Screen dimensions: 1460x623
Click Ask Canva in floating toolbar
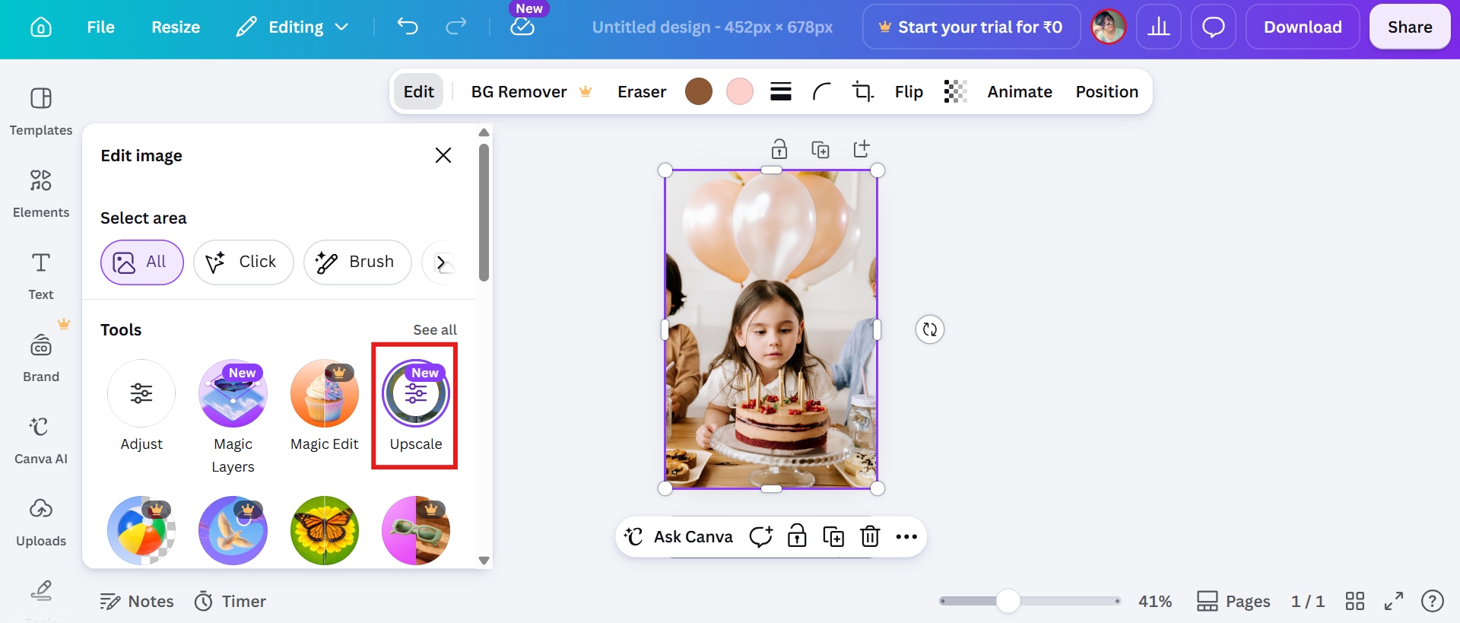[x=678, y=537]
